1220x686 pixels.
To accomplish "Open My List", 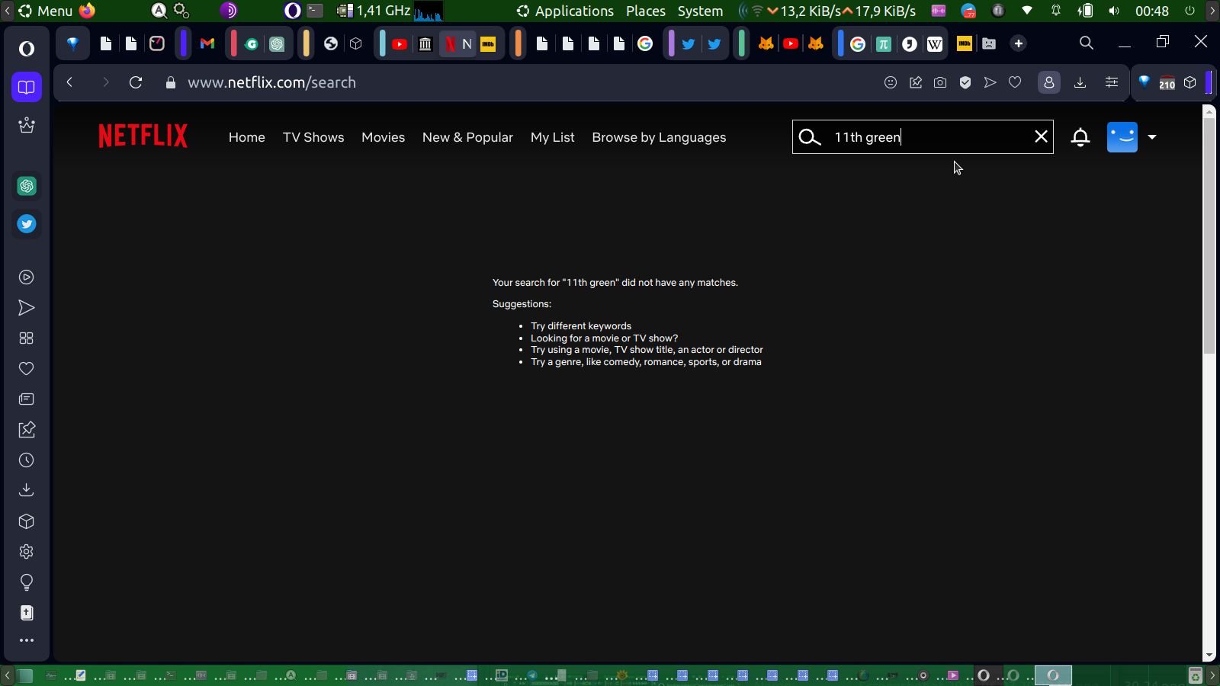I will pos(552,137).
